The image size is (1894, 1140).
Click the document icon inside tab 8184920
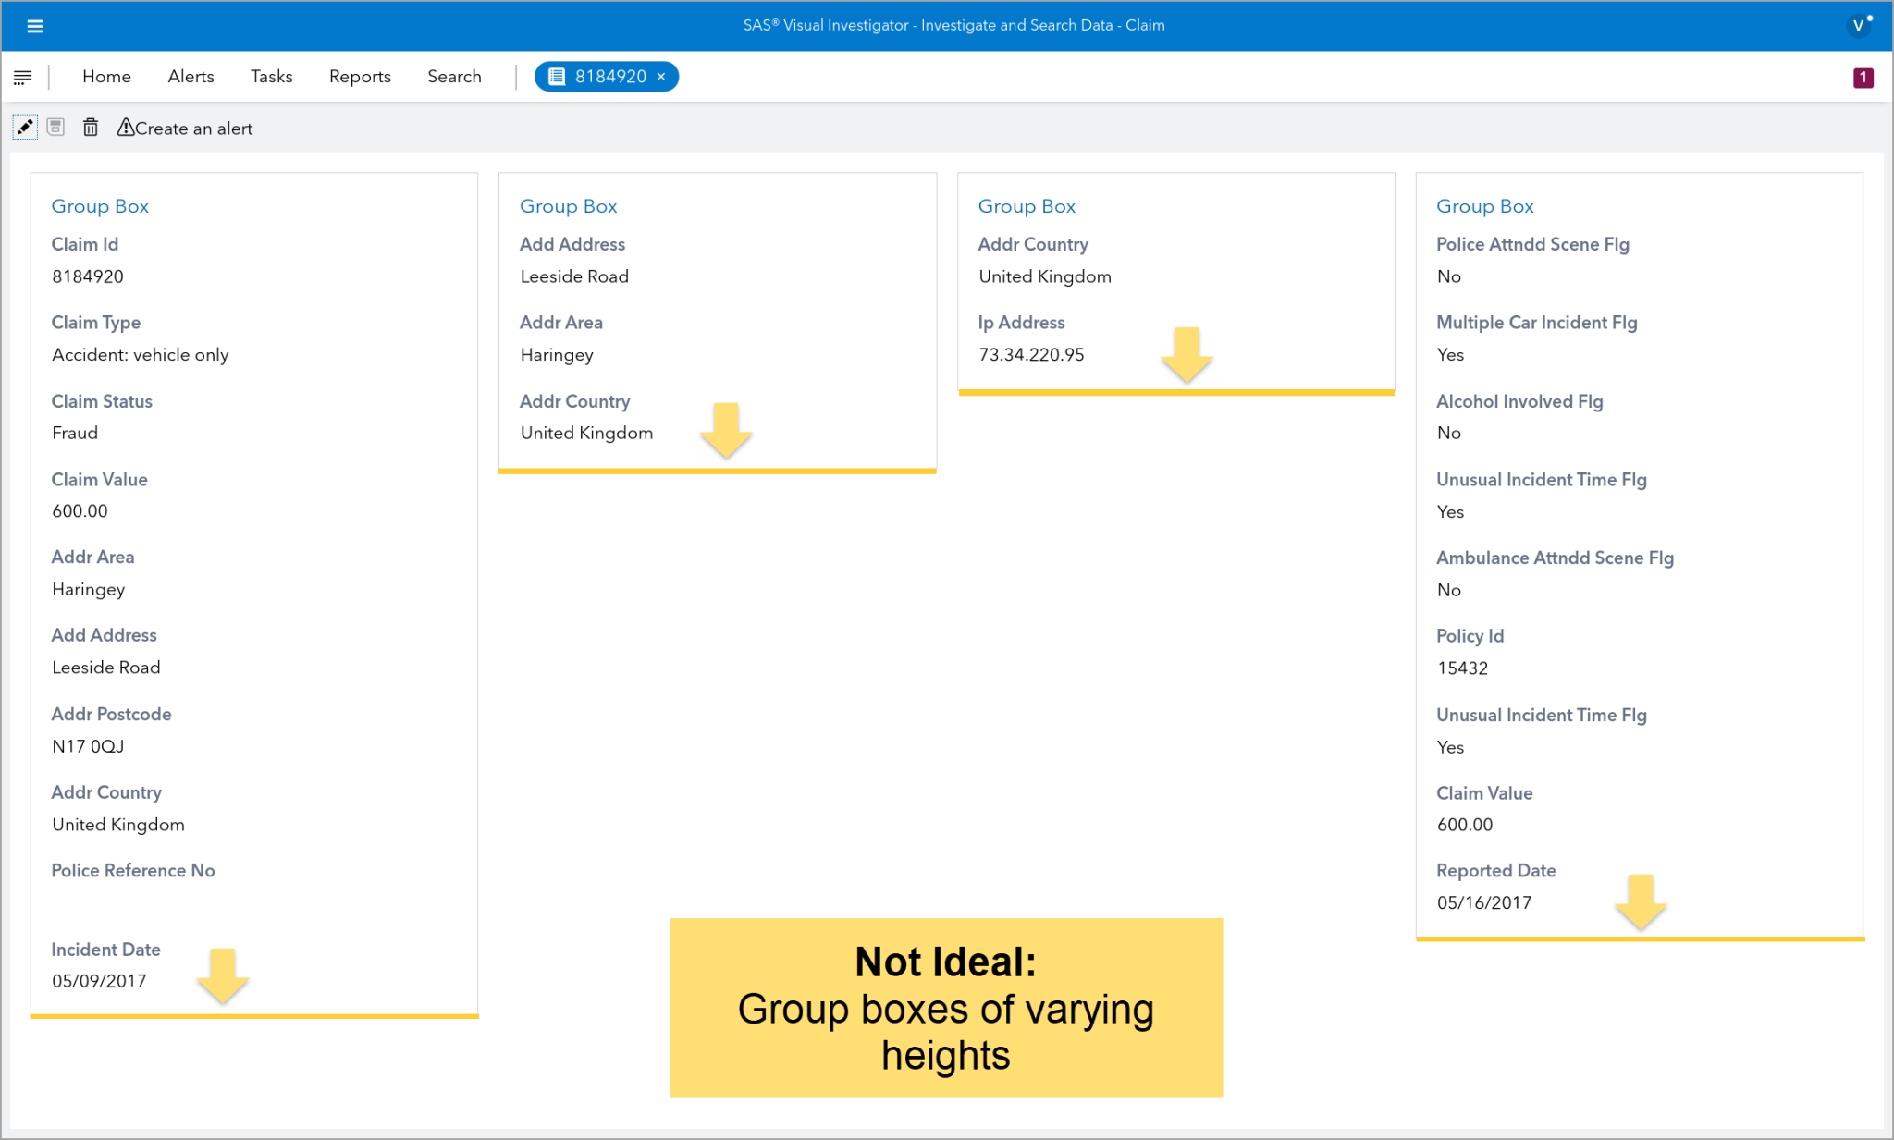(x=555, y=76)
